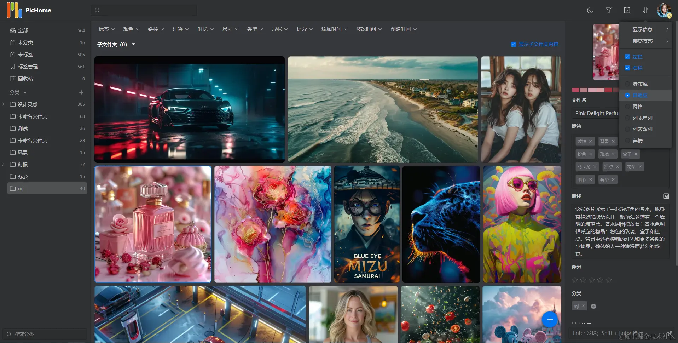Collapse the 分类 section header

click(x=18, y=92)
